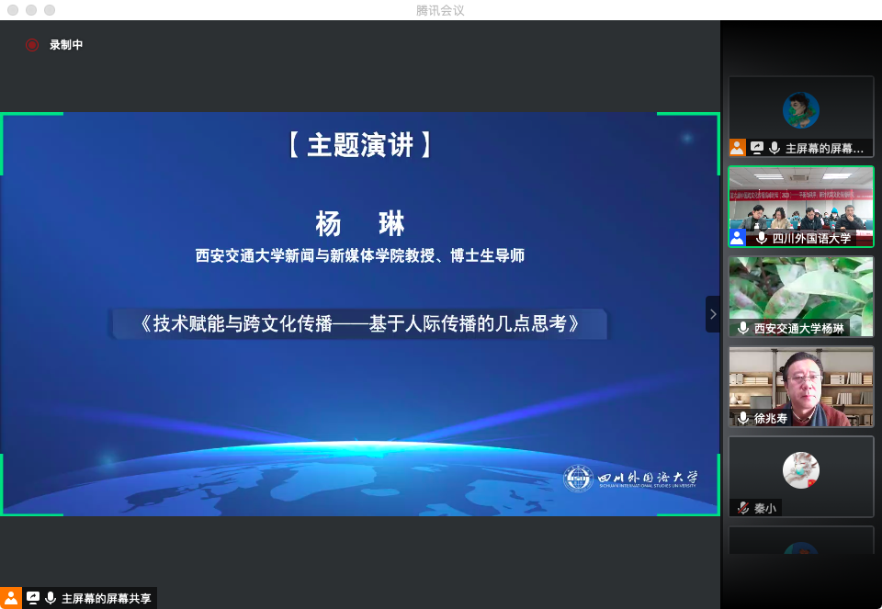This screenshot has width=882, height=609.
Task: Click screen share icon in first participant tile
Action: point(757,147)
